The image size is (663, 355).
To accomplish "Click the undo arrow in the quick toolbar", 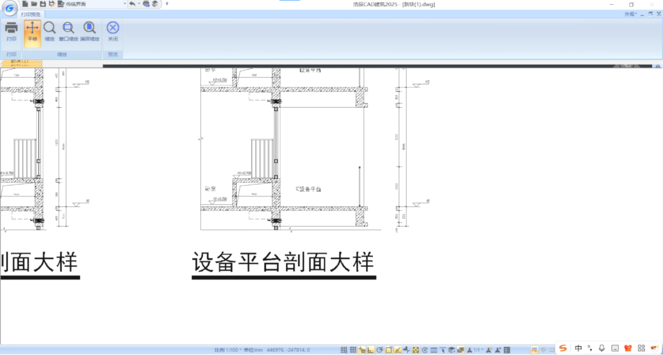I will 132,4.
